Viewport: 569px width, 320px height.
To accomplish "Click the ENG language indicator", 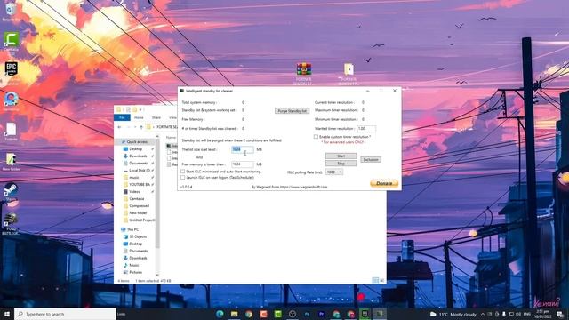I will pos(527,314).
